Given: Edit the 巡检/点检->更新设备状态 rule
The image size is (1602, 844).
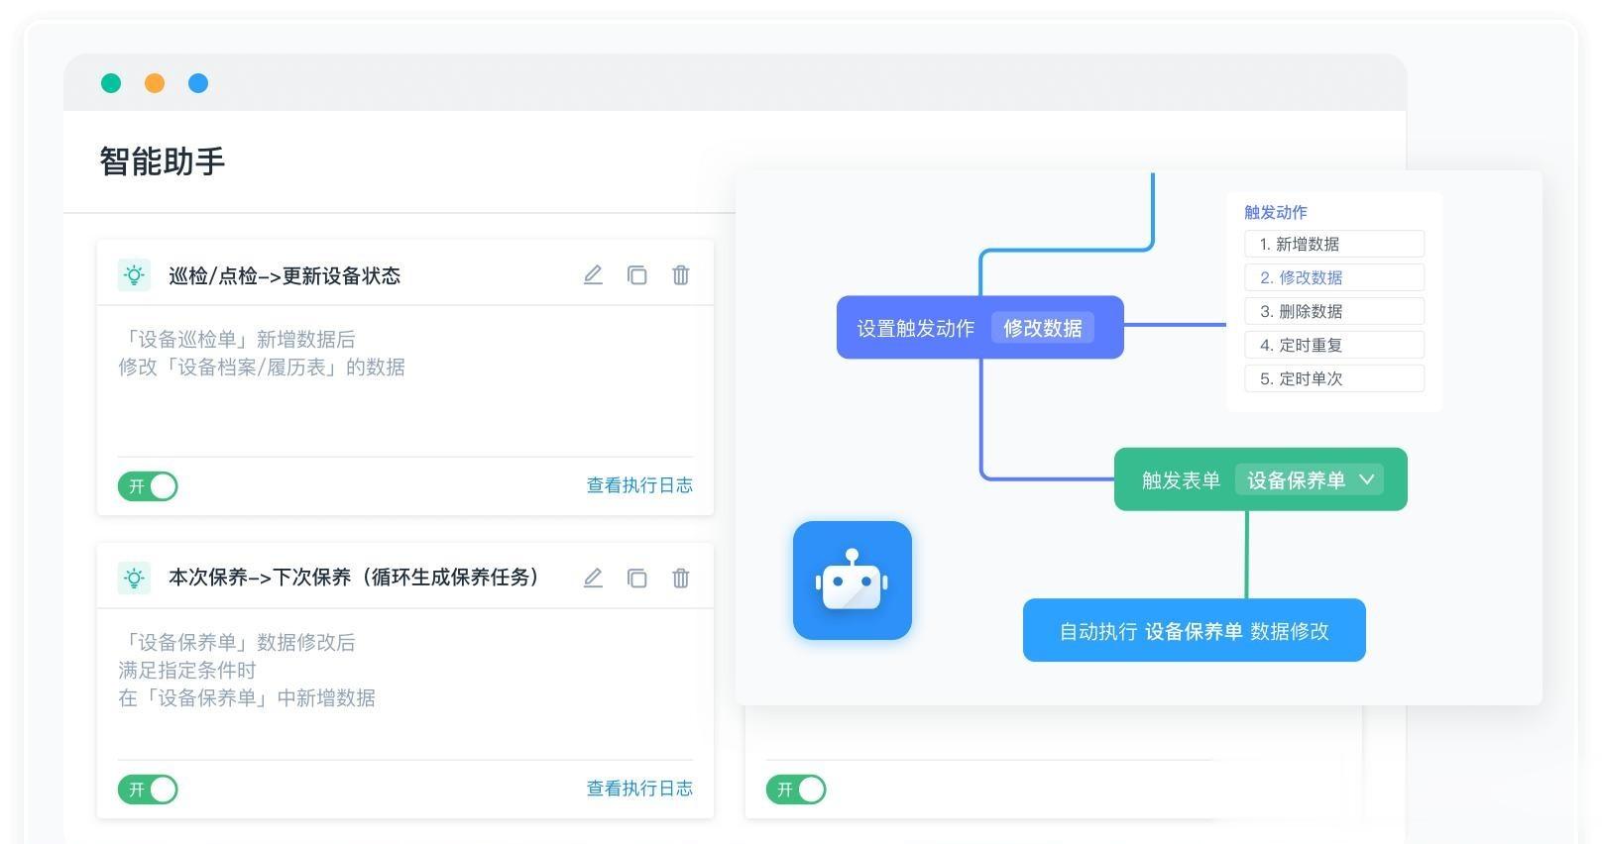Looking at the screenshot, I should [x=593, y=275].
